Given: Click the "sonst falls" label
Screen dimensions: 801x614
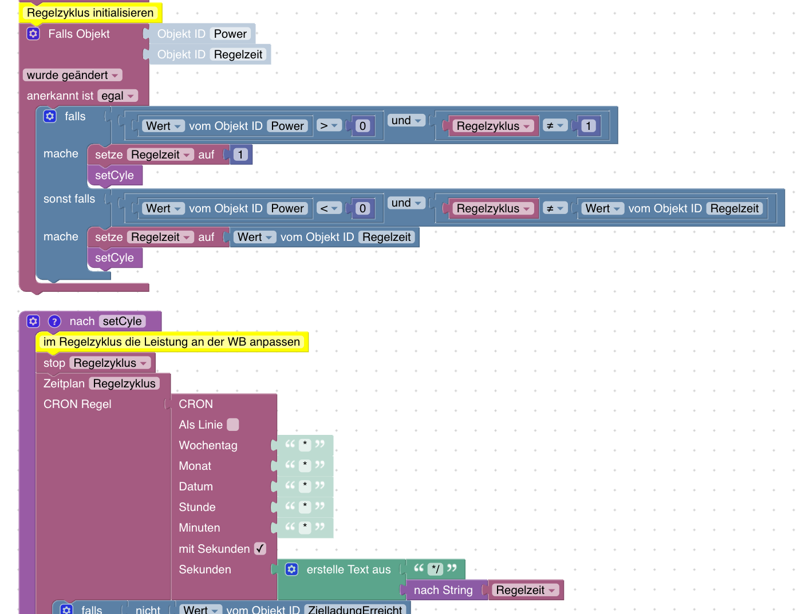Looking at the screenshot, I should (69, 199).
